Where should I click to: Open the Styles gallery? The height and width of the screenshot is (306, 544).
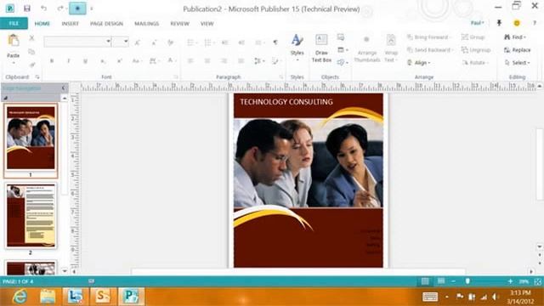(x=297, y=48)
